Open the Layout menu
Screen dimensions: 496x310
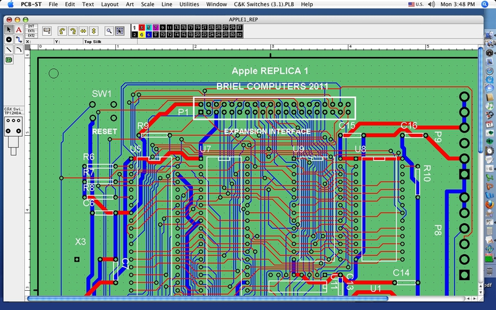click(x=110, y=4)
